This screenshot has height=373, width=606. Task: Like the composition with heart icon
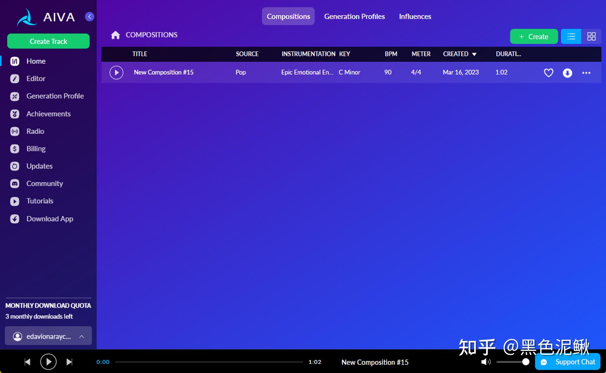(x=548, y=73)
